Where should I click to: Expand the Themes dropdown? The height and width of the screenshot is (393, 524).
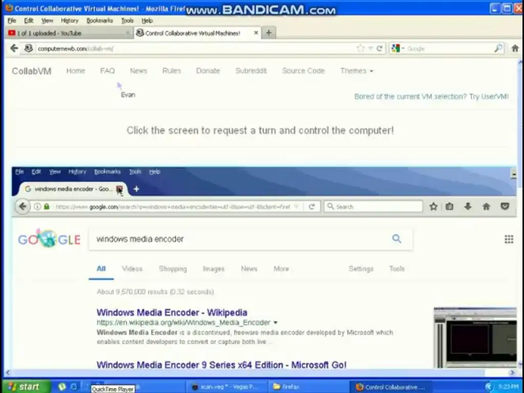click(x=357, y=71)
